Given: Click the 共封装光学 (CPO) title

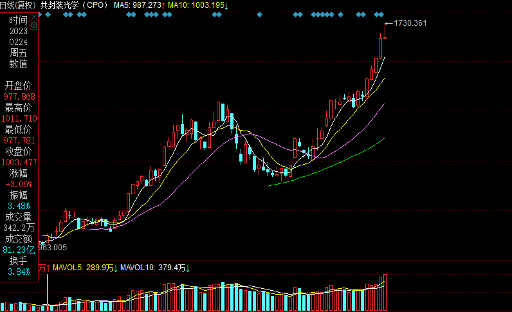Looking at the screenshot, I should pyautogui.click(x=74, y=5).
